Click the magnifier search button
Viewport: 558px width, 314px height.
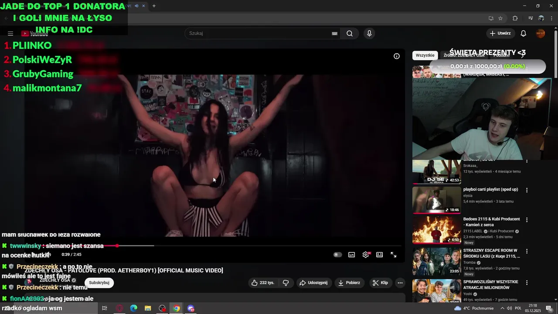pyautogui.click(x=350, y=34)
